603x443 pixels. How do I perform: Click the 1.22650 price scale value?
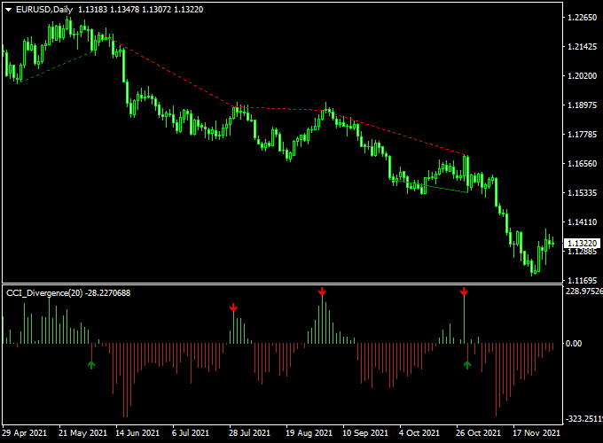click(x=583, y=18)
